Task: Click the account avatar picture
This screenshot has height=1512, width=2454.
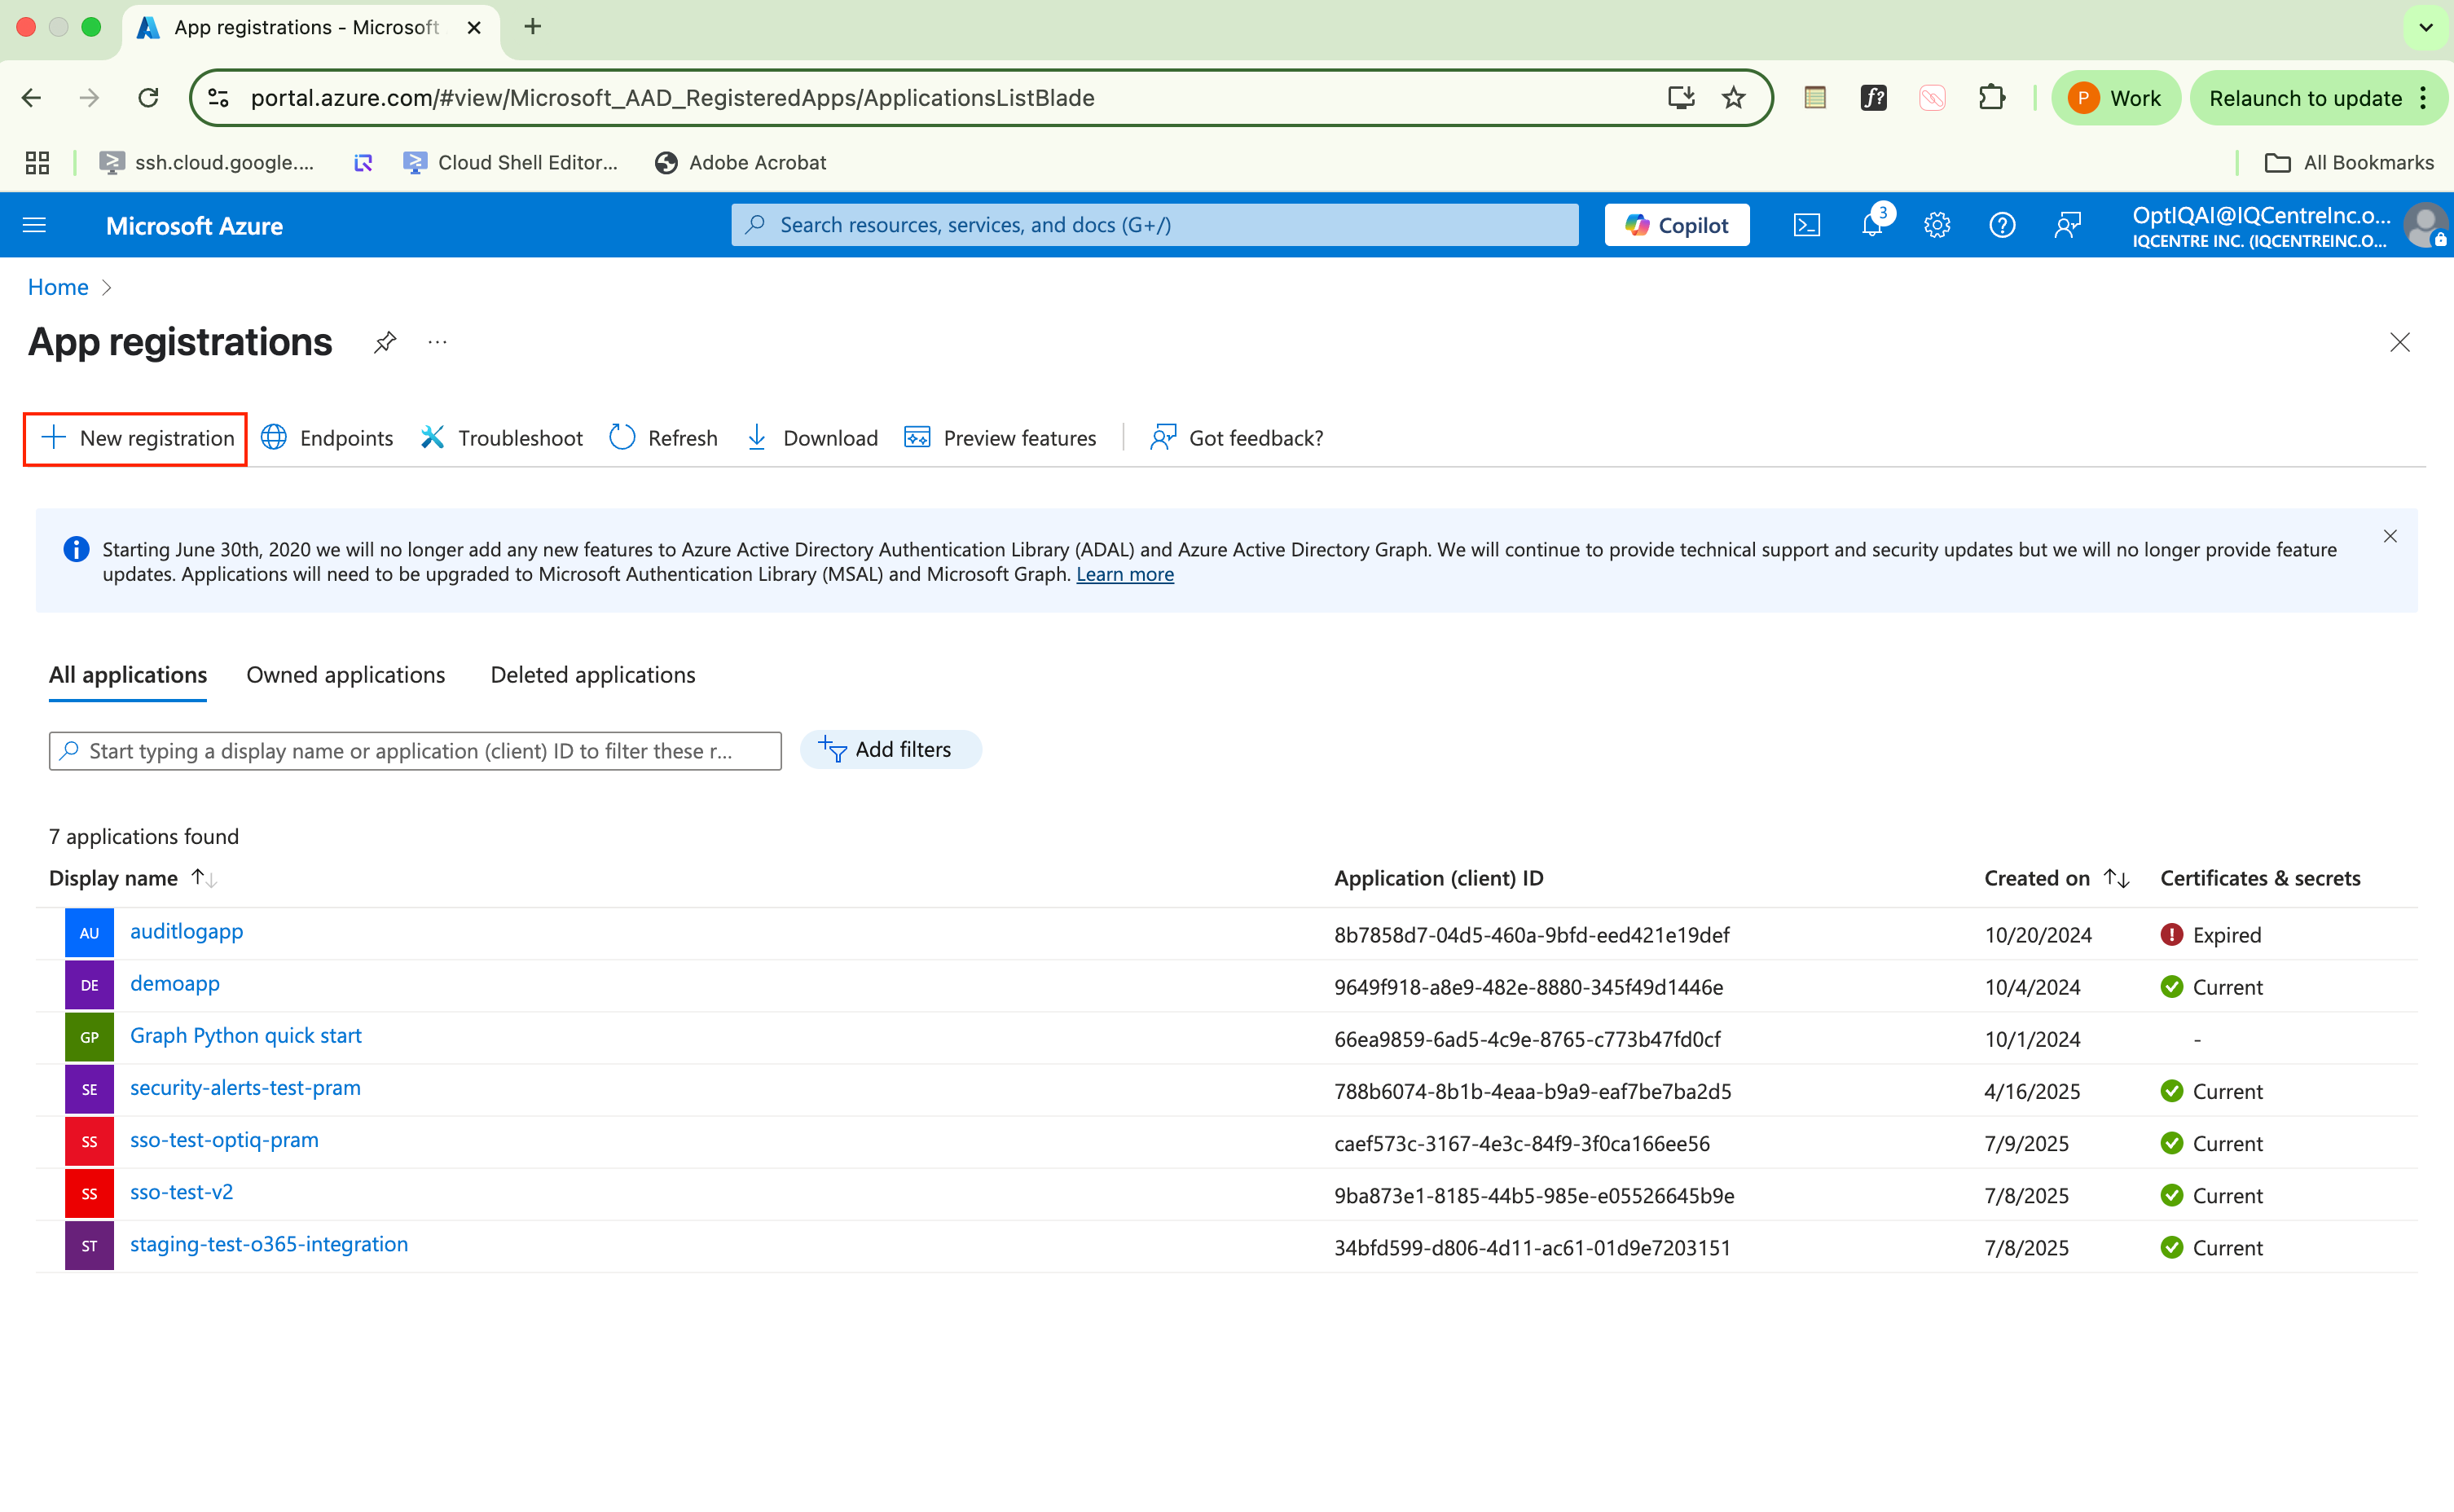Action: click(x=2425, y=225)
